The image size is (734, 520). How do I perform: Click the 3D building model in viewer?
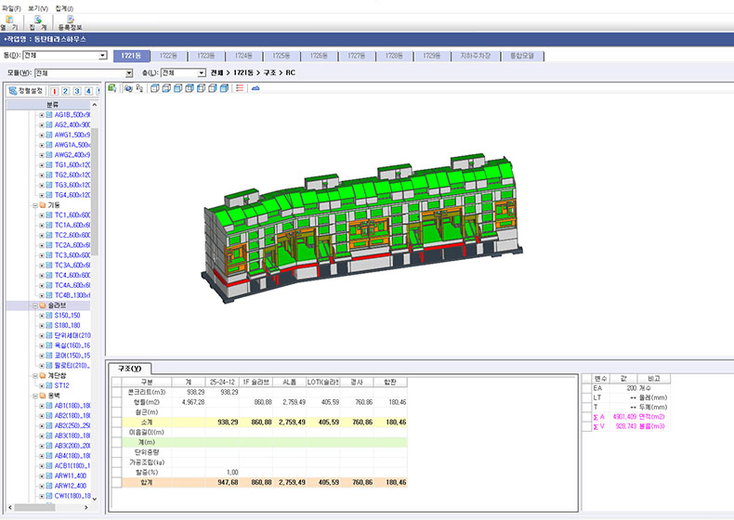(x=362, y=227)
